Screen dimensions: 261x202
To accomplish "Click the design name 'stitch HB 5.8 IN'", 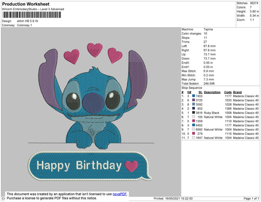I will [x=27, y=21].
